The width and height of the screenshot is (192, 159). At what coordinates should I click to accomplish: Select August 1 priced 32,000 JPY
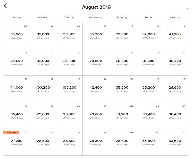122,35
